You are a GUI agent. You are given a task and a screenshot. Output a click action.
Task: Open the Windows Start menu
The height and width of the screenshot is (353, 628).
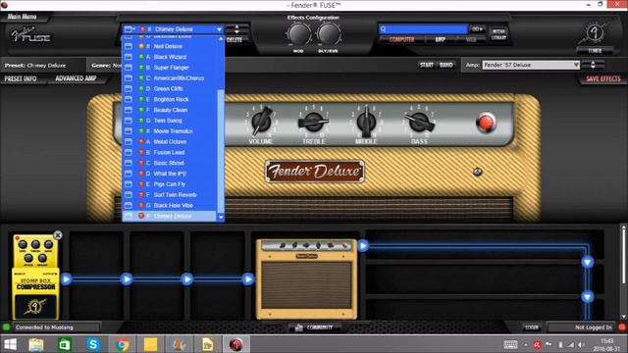[10, 344]
